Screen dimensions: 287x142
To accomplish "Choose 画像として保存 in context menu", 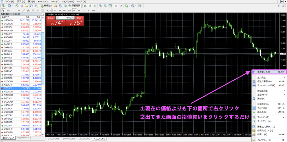I will point(269,126).
